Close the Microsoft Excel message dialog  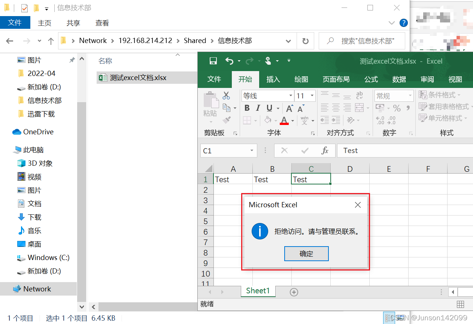(358, 205)
